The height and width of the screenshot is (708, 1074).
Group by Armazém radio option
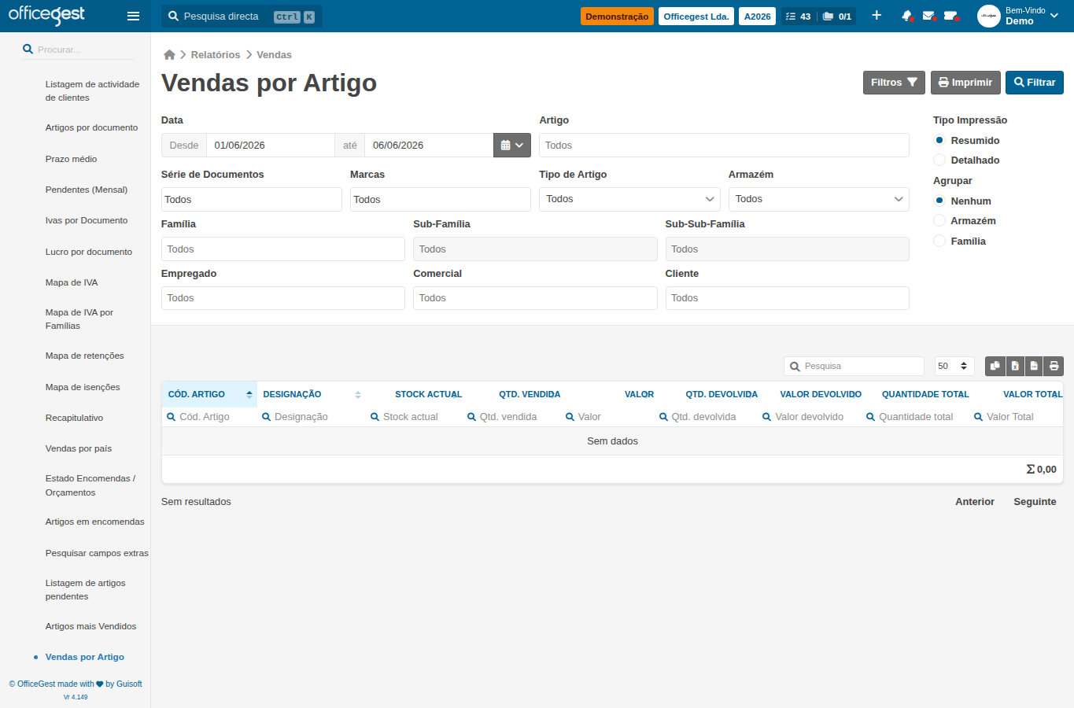coord(939,220)
